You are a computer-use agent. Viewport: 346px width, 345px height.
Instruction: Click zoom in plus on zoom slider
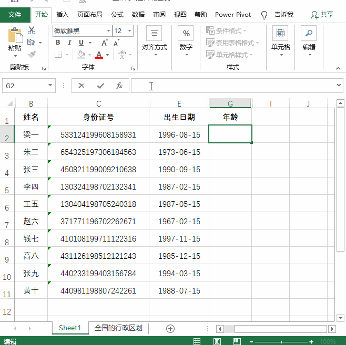311,342
